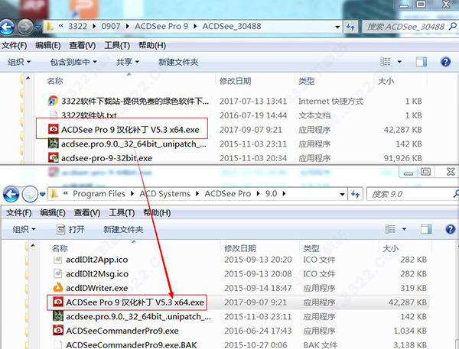459x349 pixels.
Task: Click the Back arrow in top window
Action: coord(7,27)
